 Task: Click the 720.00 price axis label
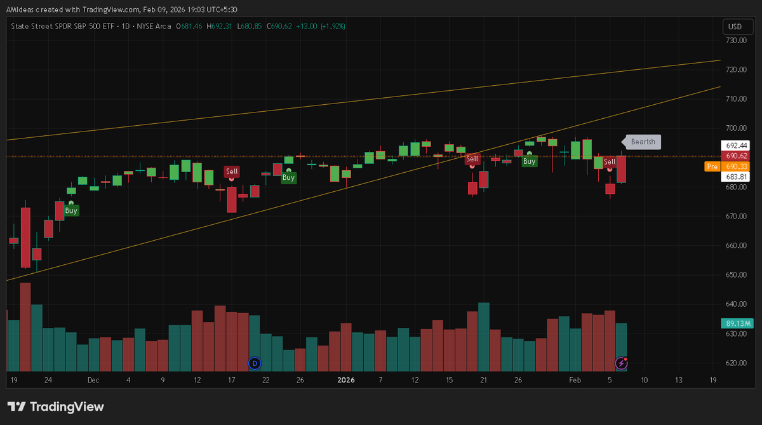click(x=737, y=70)
